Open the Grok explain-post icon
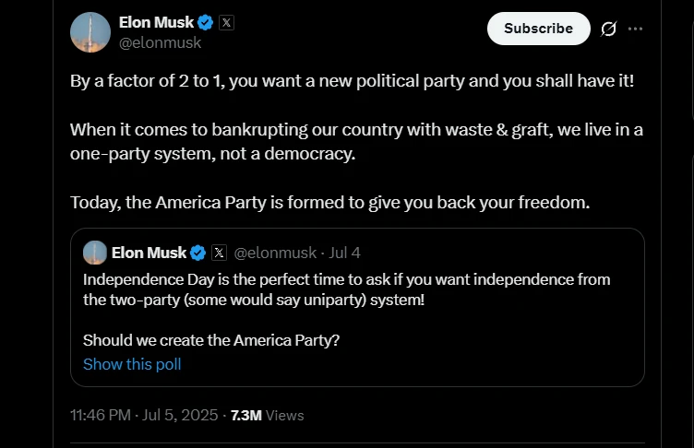This screenshot has height=448, width=694. click(608, 29)
